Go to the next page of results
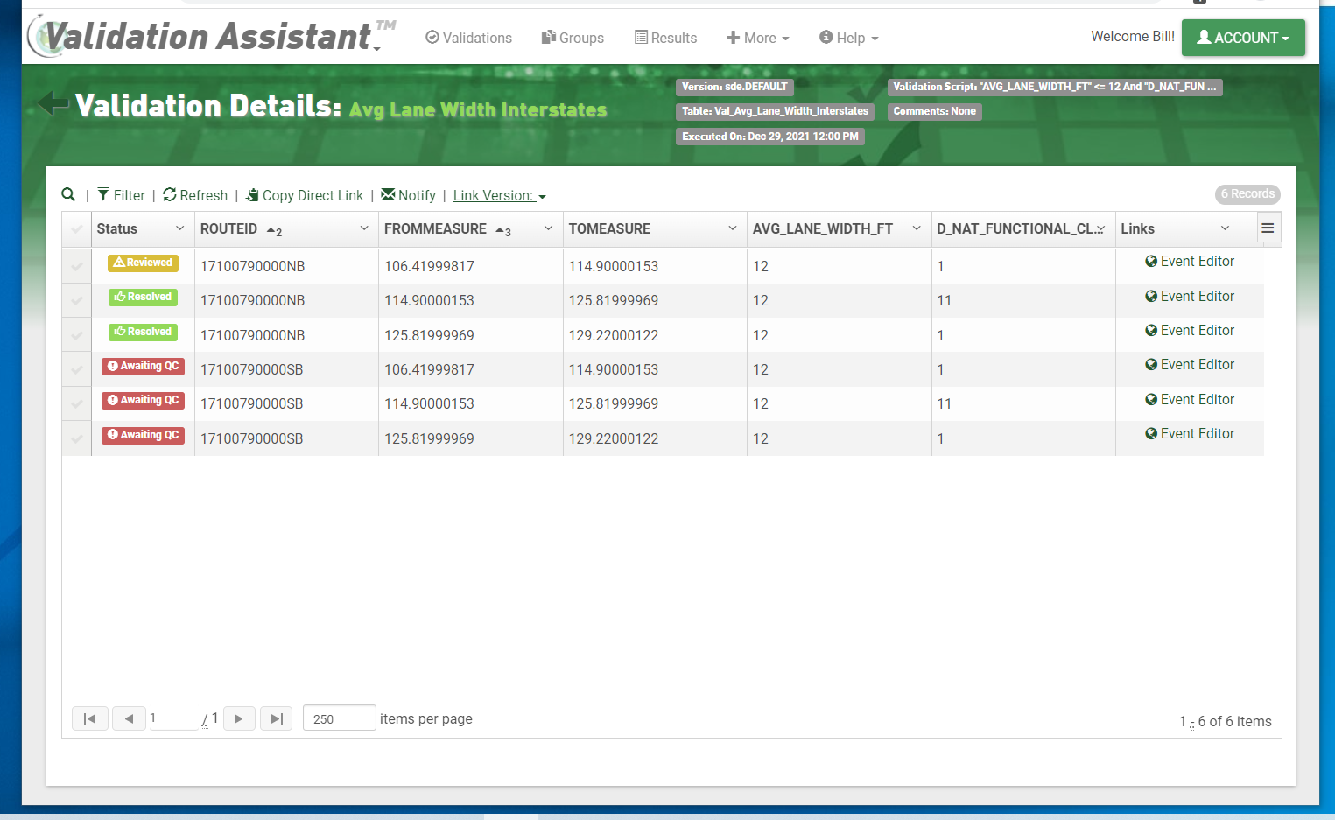The image size is (1335, 820). coord(239,718)
